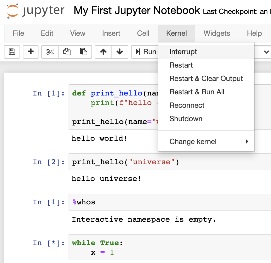Click the 'hello world!' output text
The height and width of the screenshot is (263, 271).
[99, 138]
